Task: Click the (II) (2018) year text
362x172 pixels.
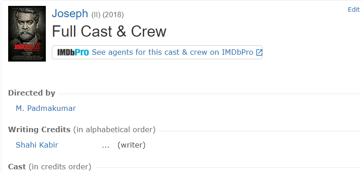Action: (x=108, y=15)
